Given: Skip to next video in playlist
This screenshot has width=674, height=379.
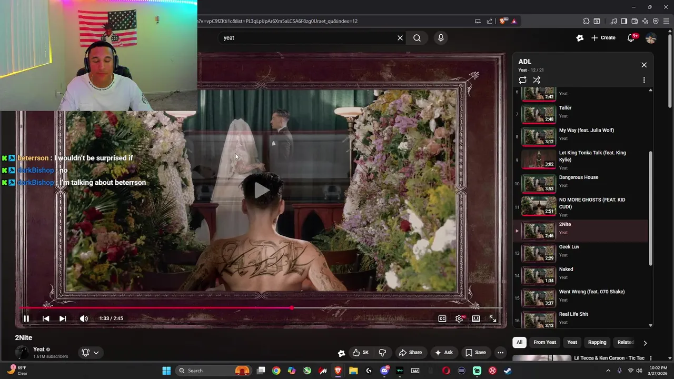Looking at the screenshot, I should [63, 318].
